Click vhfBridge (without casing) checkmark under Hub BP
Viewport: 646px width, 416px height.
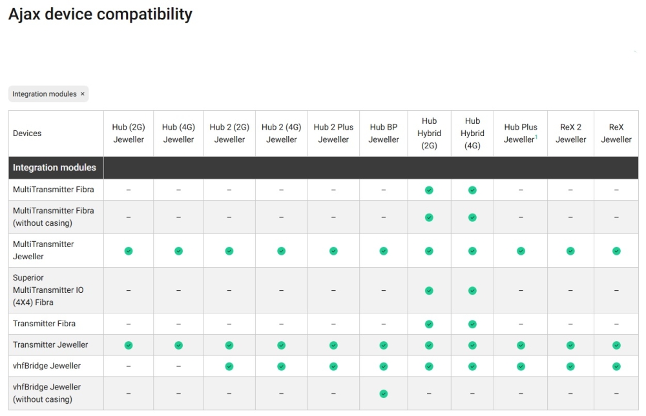[x=384, y=393]
